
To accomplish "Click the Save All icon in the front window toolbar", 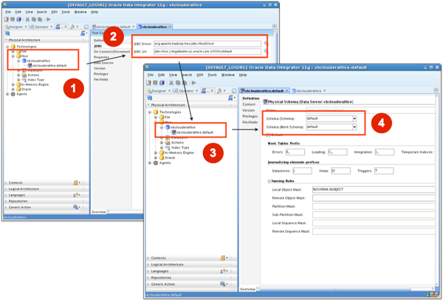I will (x=162, y=83).
